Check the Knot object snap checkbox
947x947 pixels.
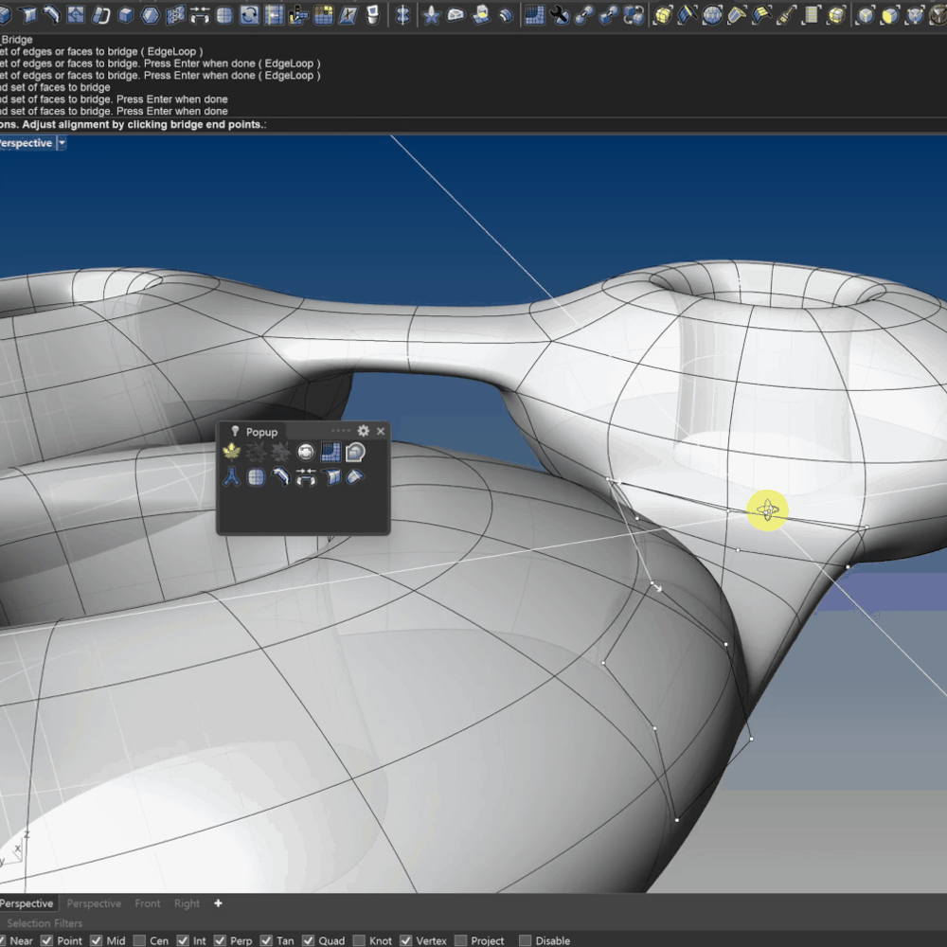tap(359, 940)
